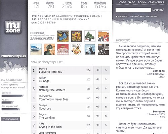Viewport: 168px width, 134px height.
Task: Choose the 'конечно!' poll result bar
Action: coord(12,96)
